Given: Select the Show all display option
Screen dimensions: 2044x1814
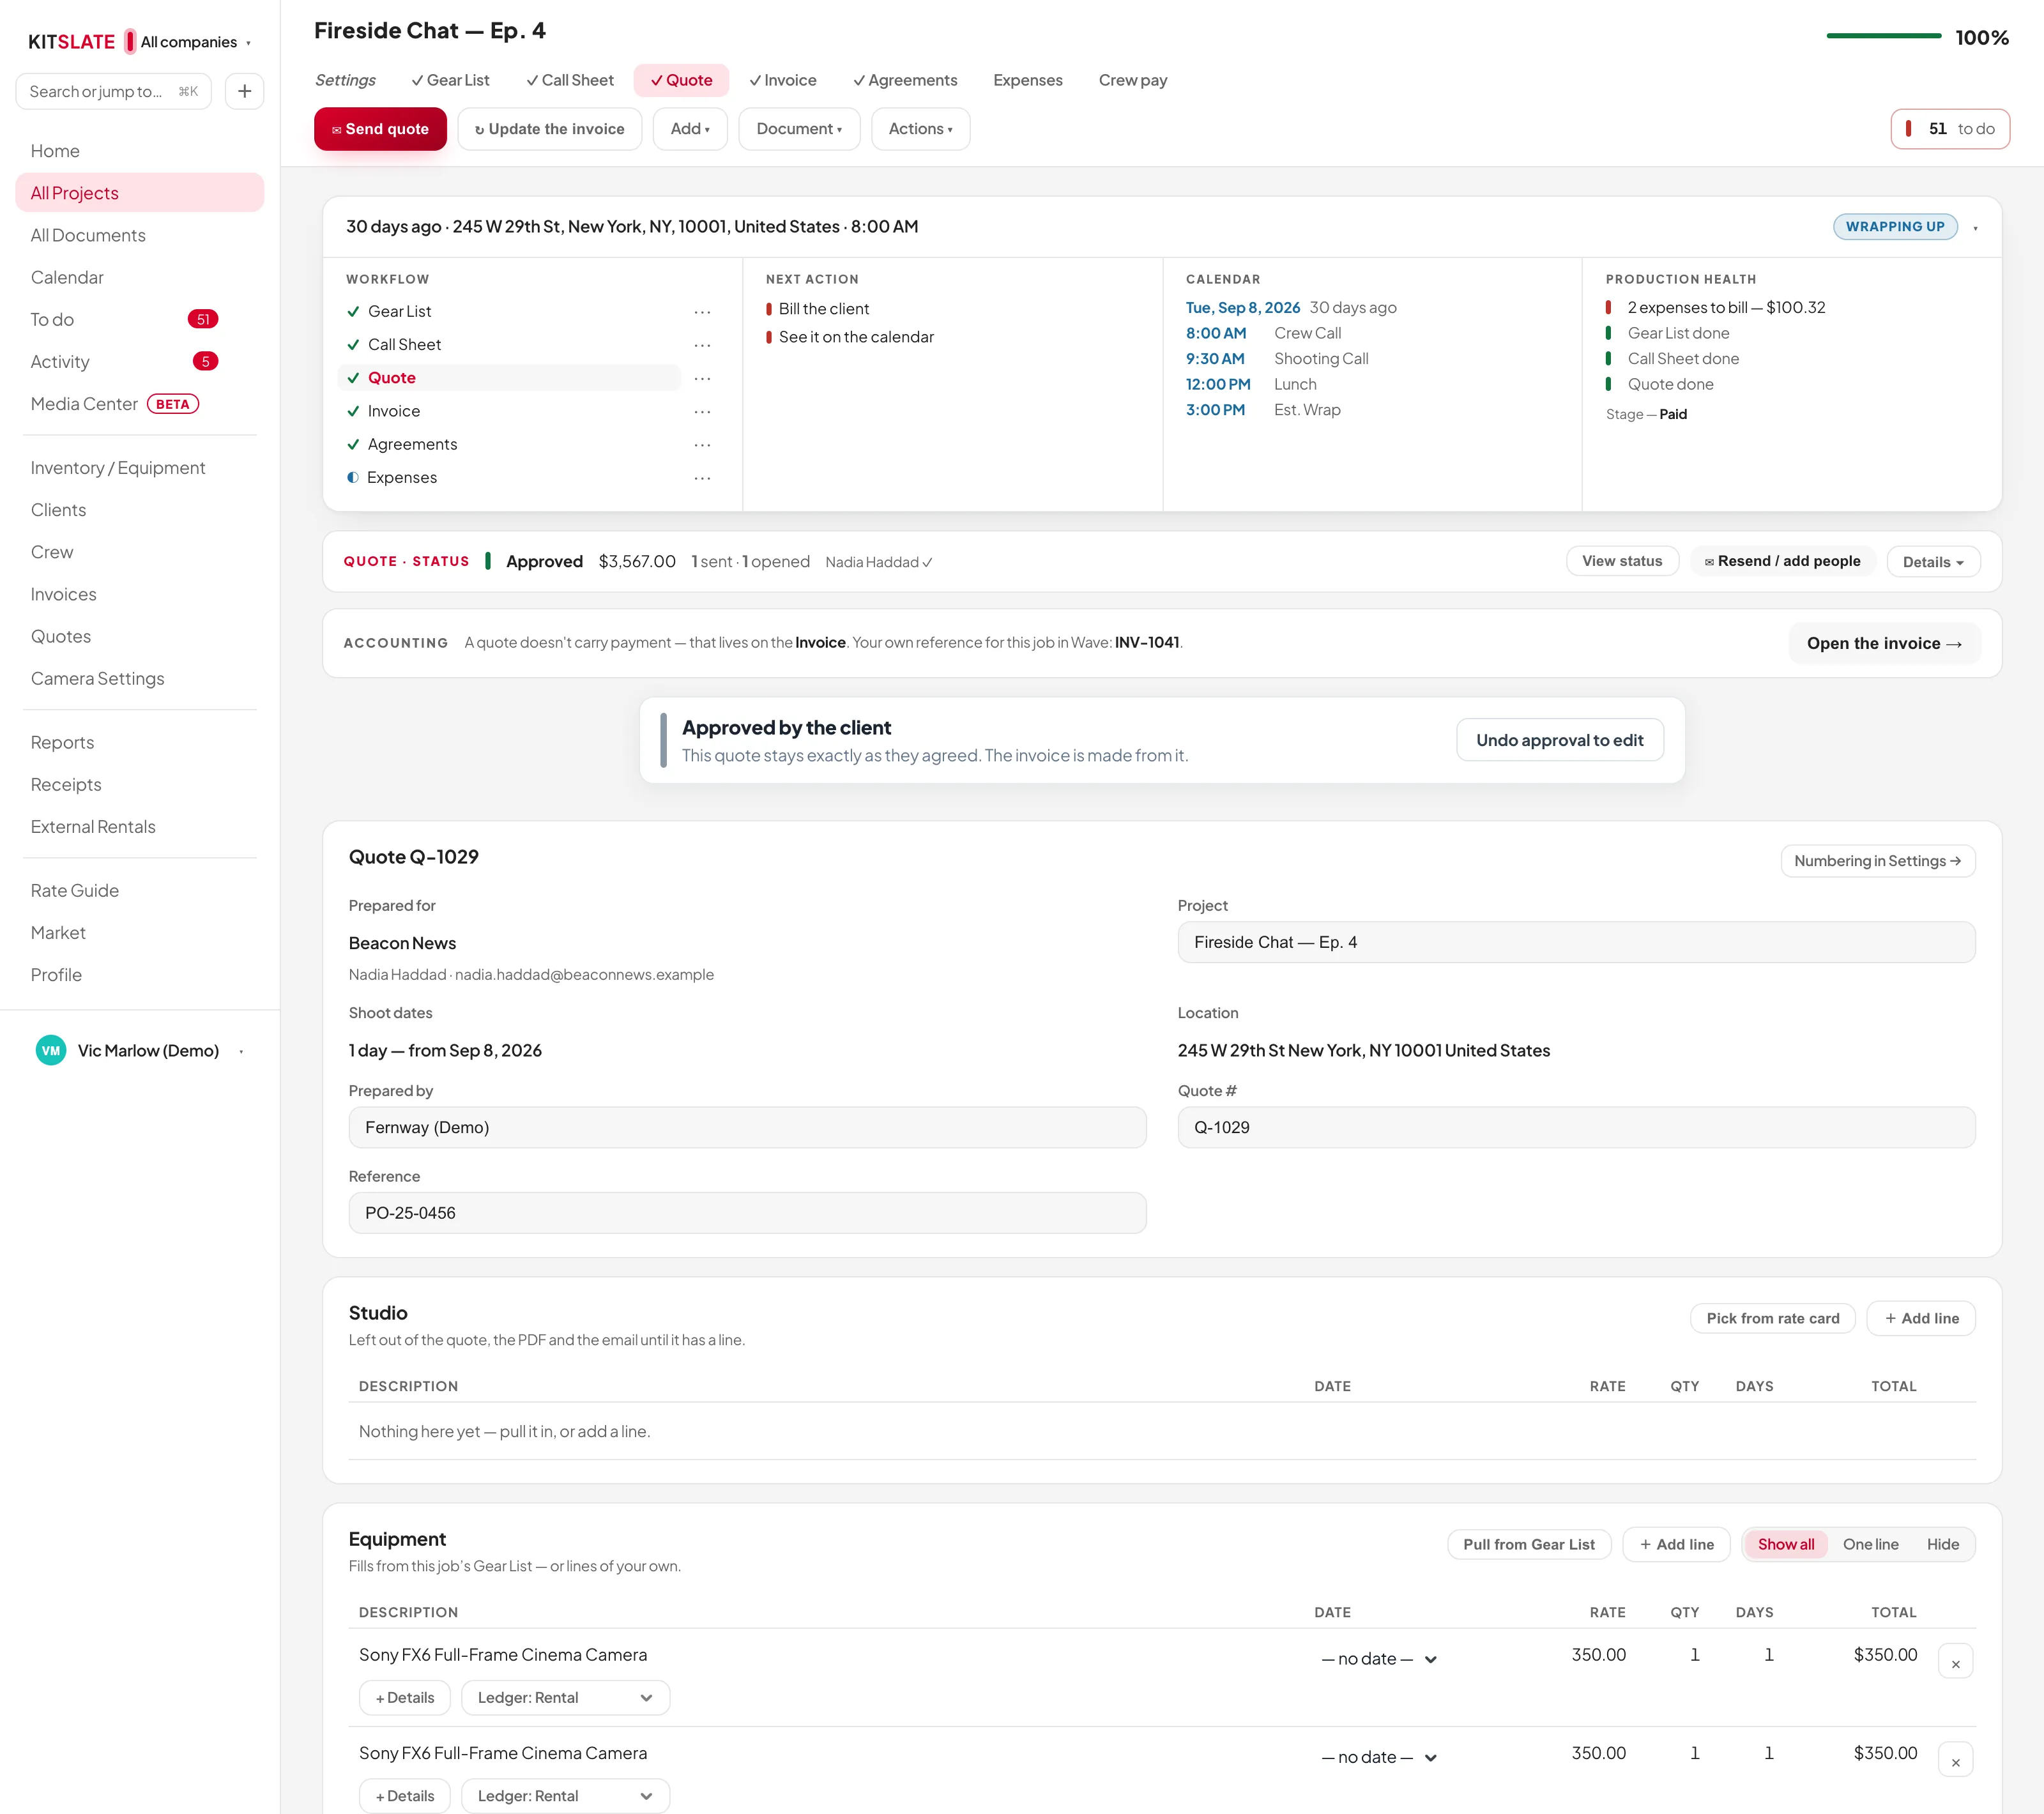Looking at the screenshot, I should [1786, 1544].
